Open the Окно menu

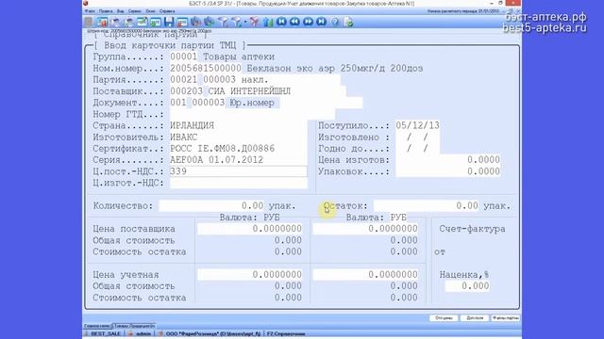pyautogui.click(x=151, y=11)
